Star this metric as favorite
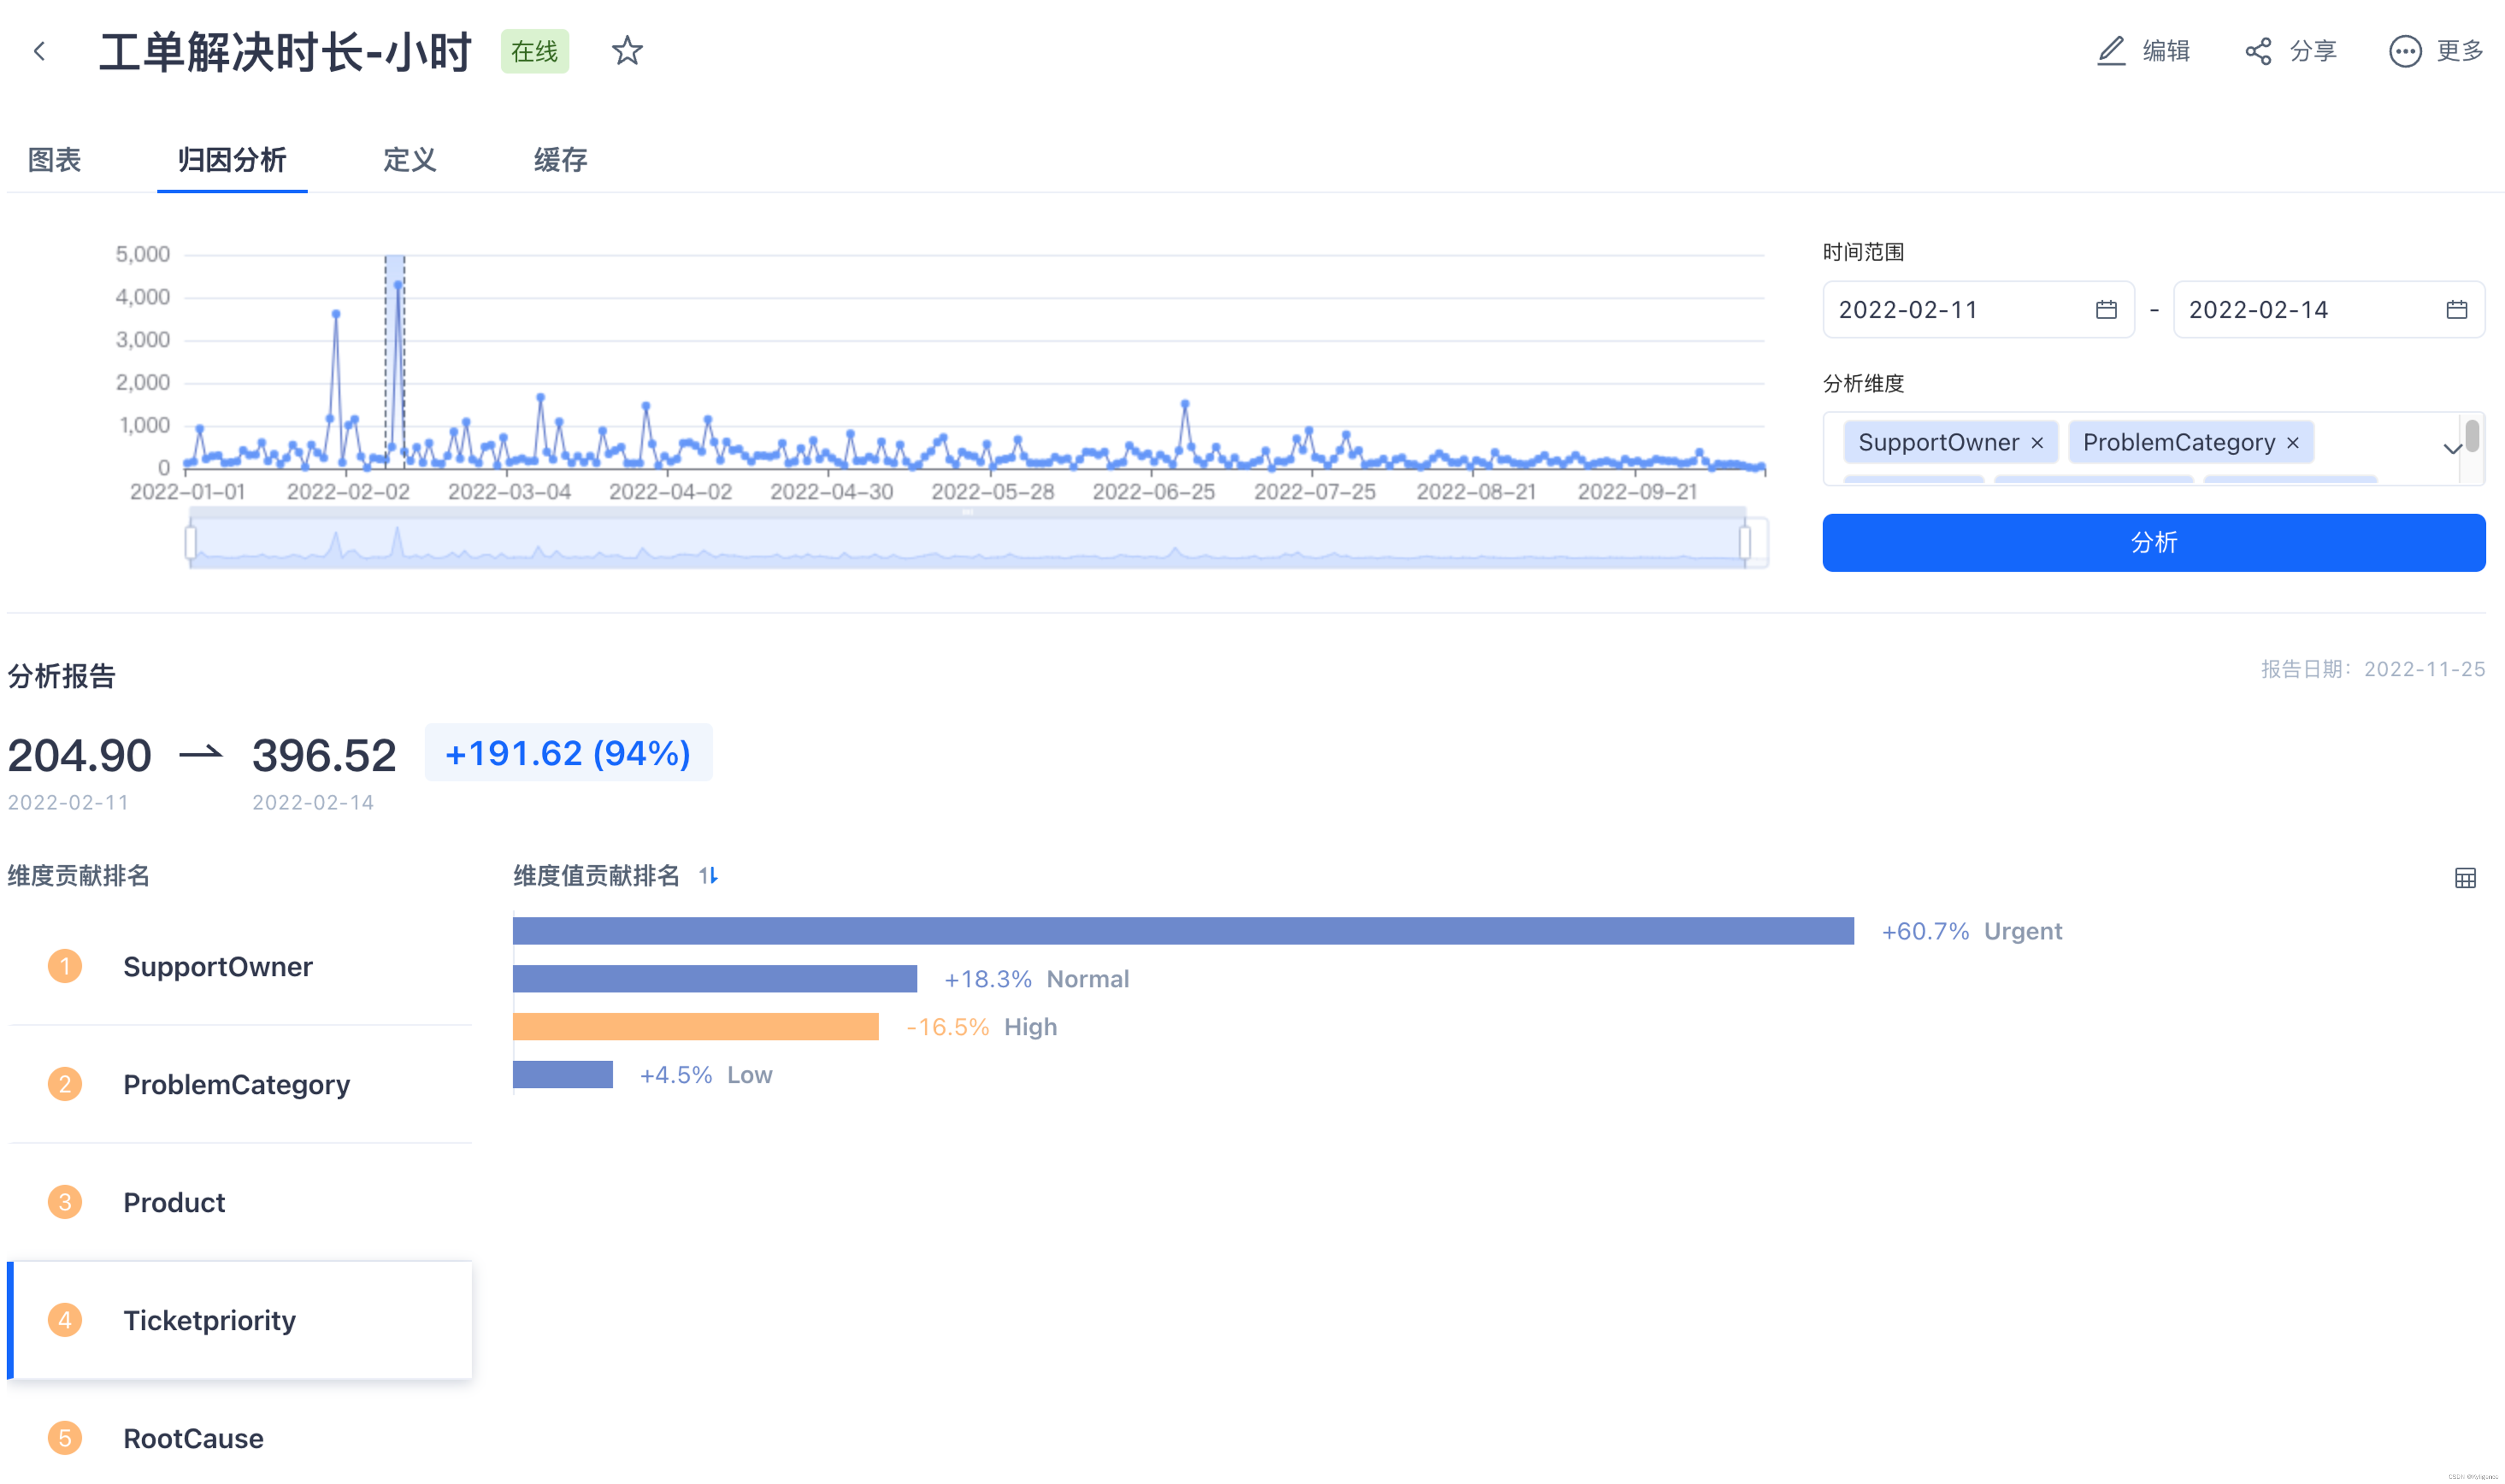The image size is (2505, 1484). point(627,51)
